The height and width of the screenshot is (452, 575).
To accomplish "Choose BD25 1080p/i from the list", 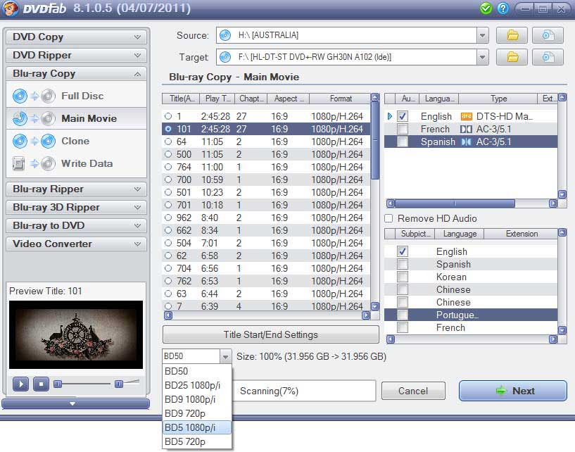I will (197, 386).
